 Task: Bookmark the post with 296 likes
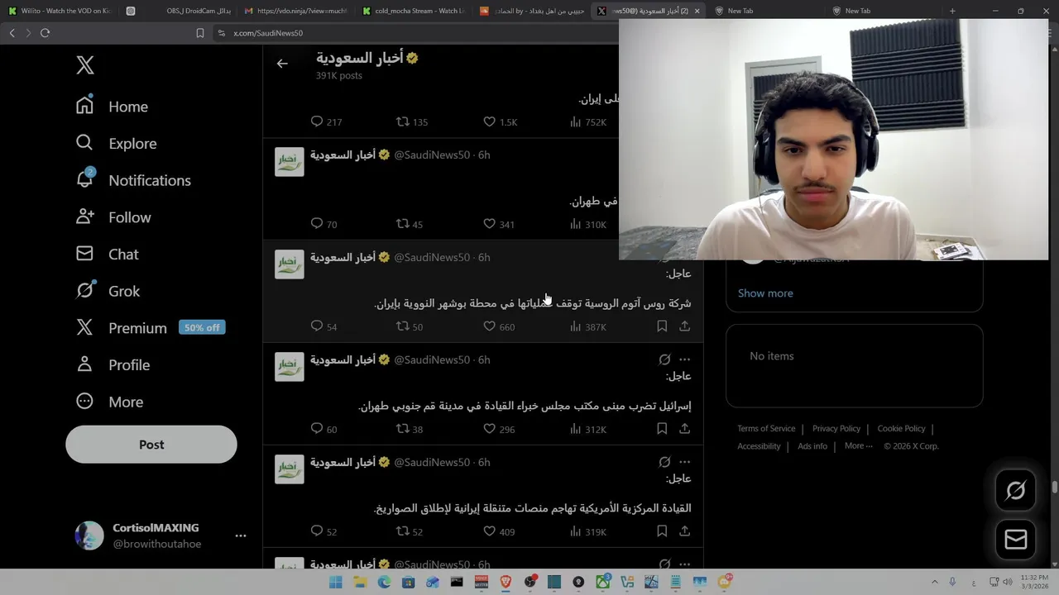[x=662, y=429]
